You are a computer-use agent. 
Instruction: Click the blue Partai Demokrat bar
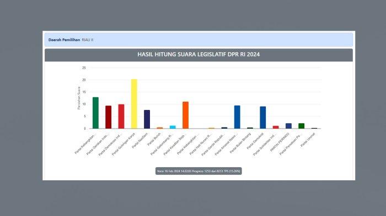tap(263, 118)
